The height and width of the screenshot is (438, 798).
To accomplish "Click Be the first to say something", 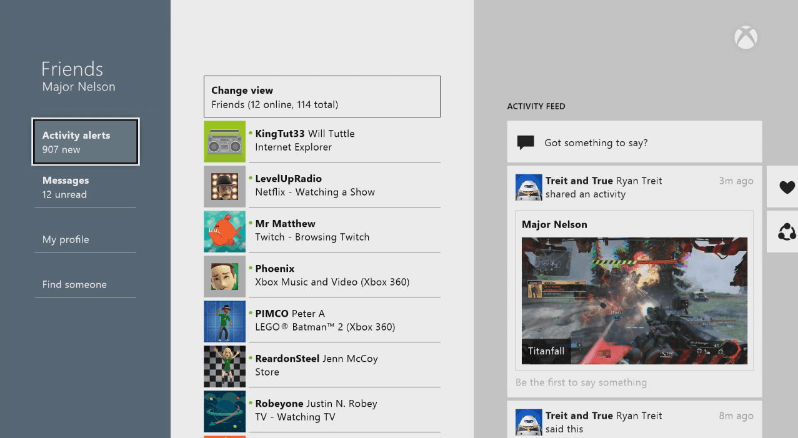I will pyautogui.click(x=581, y=382).
